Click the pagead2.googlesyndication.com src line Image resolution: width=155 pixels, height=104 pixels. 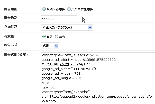coord(97,97)
